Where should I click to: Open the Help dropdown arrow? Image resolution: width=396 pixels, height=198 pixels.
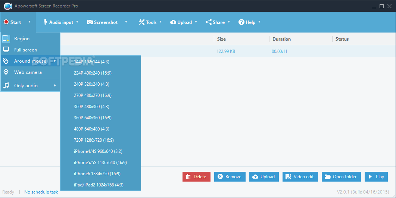click(259, 22)
